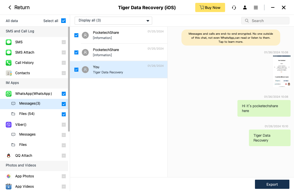Screen dimensions: 294x192
Task: Click the QQ Attach penguin icon
Action: 9,156
